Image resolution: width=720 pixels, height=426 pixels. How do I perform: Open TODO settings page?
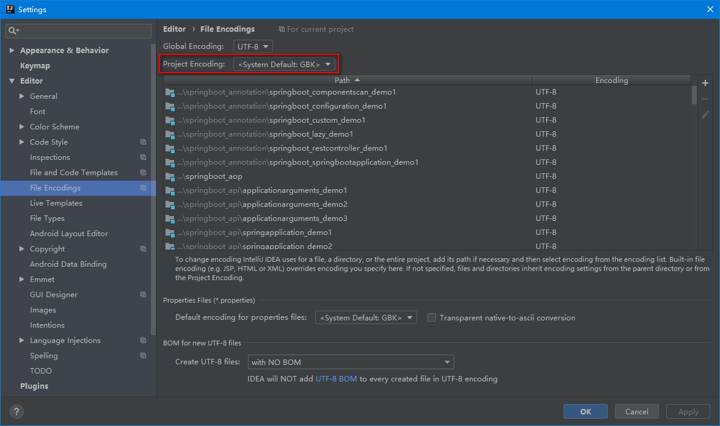click(x=41, y=371)
